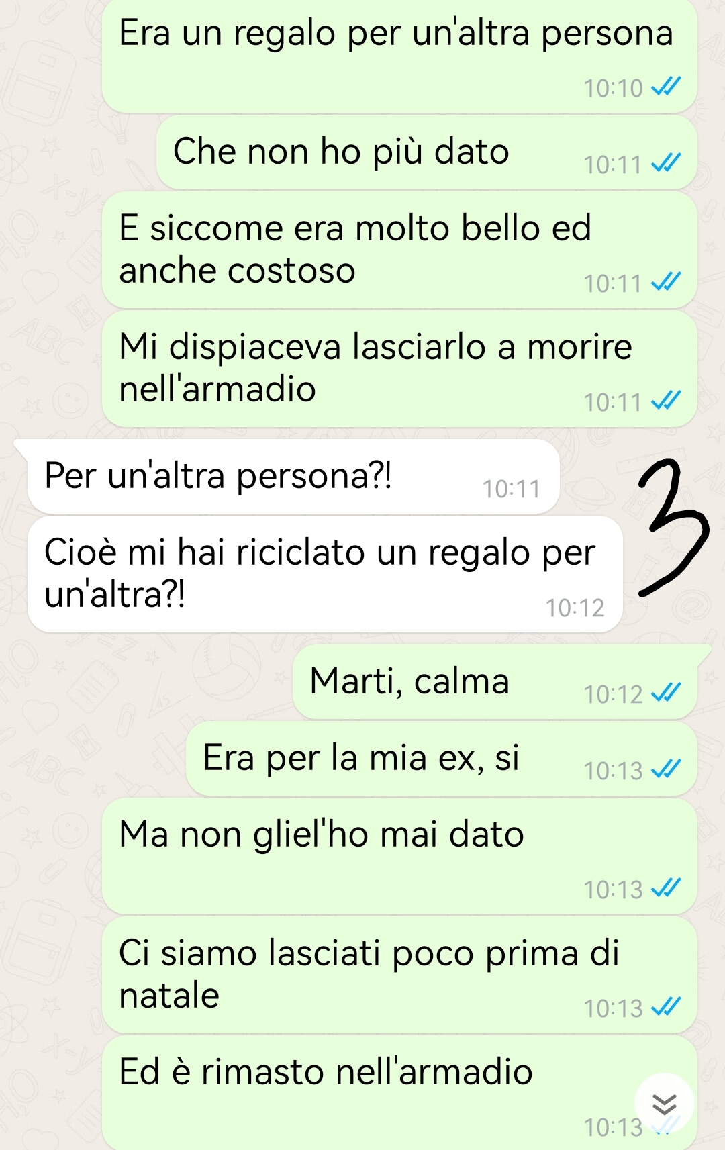This screenshot has width=725, height=1150.
Task: Tap the 'E siccome era molto bello' message
Action: click(x=399, y=250)
